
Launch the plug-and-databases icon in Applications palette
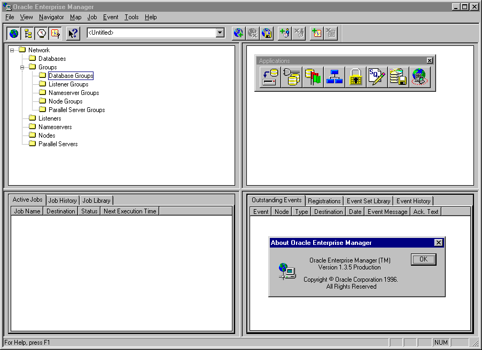[292, 77]
